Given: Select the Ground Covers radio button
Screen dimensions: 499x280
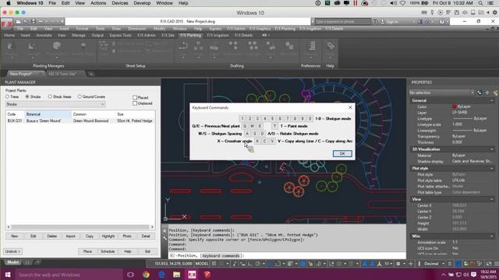Looking at the screenshot, I should coord(80,96).
